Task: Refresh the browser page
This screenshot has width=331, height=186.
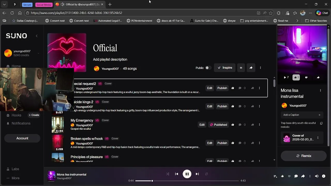Action: tap(12, 13)
